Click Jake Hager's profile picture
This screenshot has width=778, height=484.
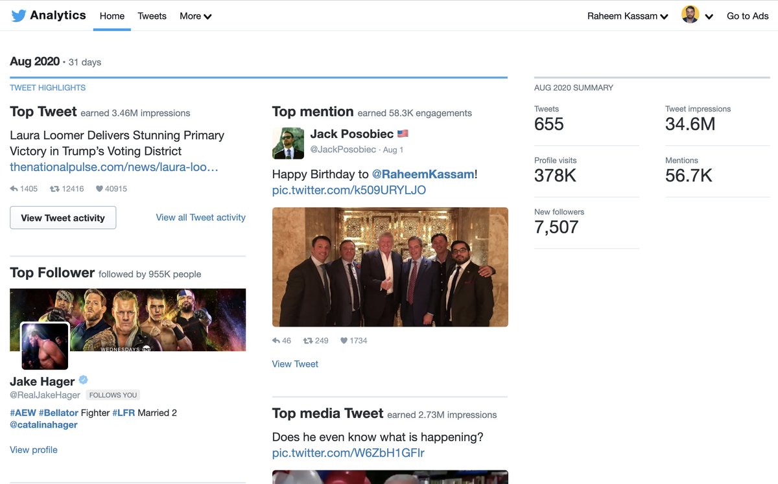point(45,346)
